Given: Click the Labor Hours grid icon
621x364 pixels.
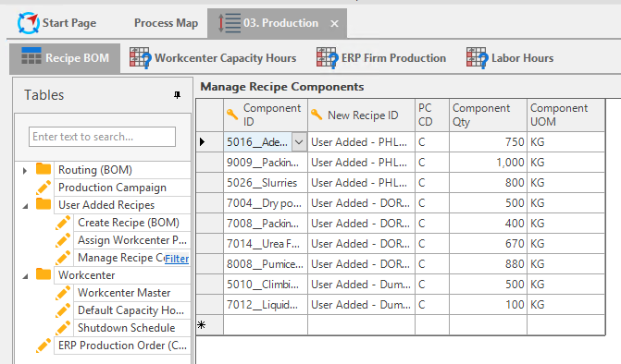Looking at the screenshot, I should pos(477,58).
